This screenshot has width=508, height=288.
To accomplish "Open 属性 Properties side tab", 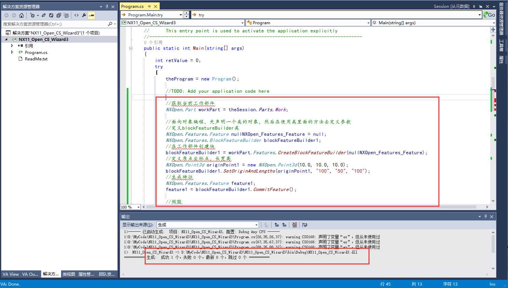I will click(x=501, y=59).
